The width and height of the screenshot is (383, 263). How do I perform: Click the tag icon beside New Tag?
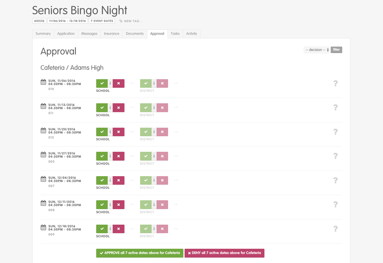pyautogui.click(x=121, y=21)
